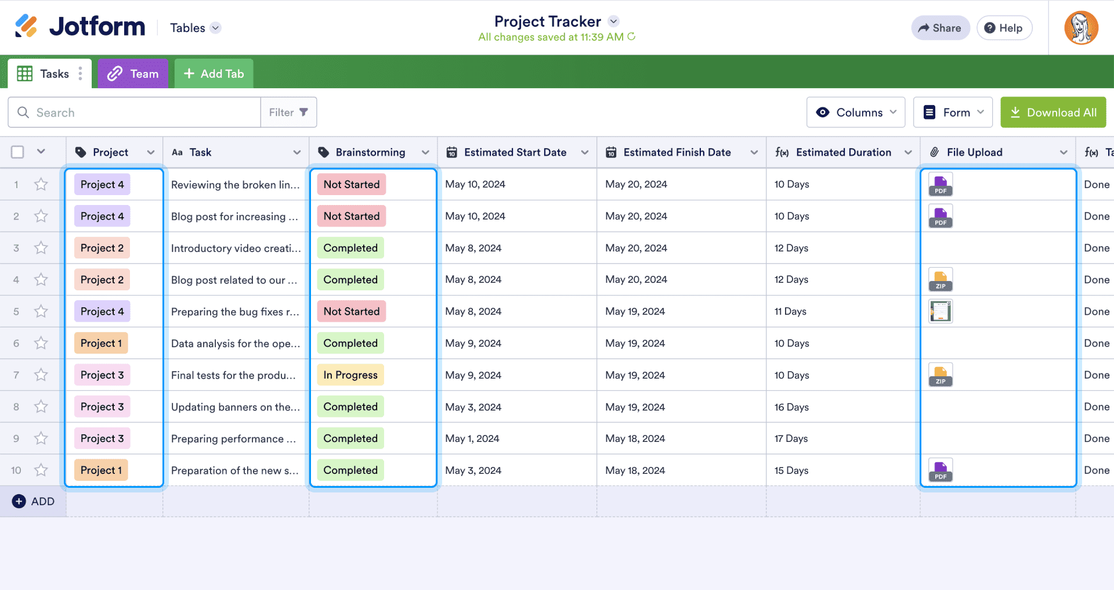The width and height of the screenshot is (1114, 590).
Task: Click the Share button
Action: (x=940, y=27)
